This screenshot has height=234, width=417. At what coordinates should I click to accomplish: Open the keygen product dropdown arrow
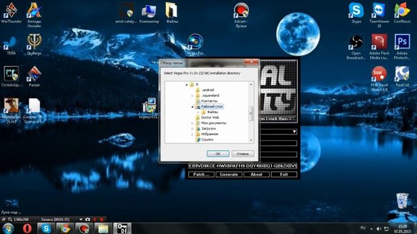(294, 131)
